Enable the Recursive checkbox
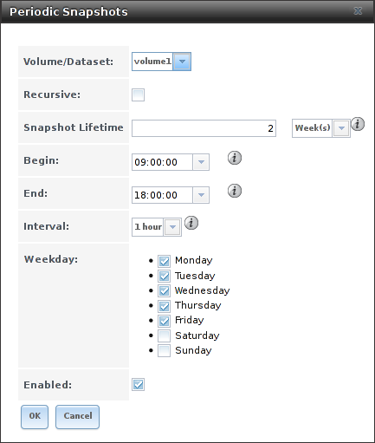Screen dimensions: 375x443 138,95
